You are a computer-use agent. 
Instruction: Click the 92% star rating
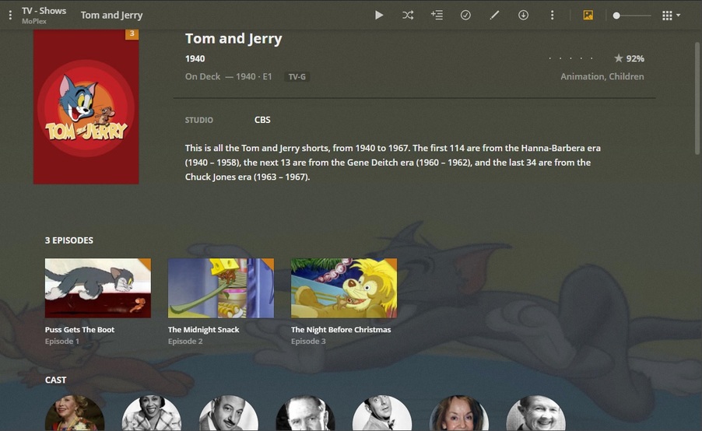(629, 58)
